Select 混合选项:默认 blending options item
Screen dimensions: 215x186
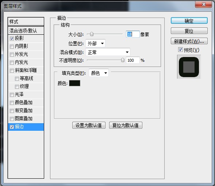coord(26,30)
